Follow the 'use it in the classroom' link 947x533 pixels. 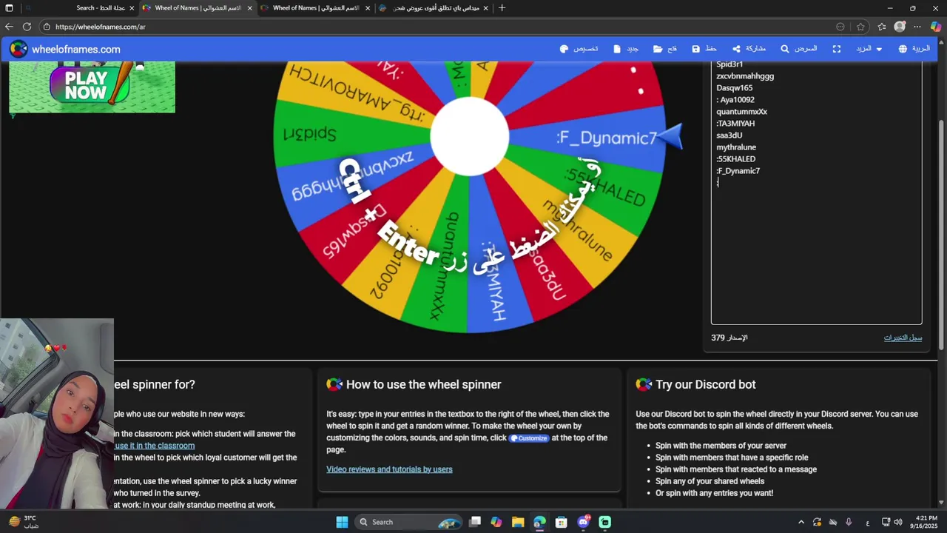[x=155, y=446]
